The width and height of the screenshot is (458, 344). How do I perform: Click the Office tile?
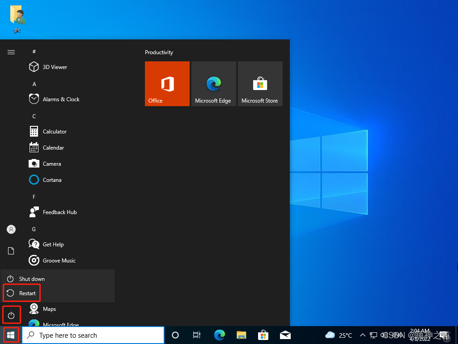click(x=167, y=84)
